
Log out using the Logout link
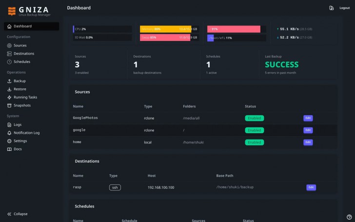click(345, 8)
